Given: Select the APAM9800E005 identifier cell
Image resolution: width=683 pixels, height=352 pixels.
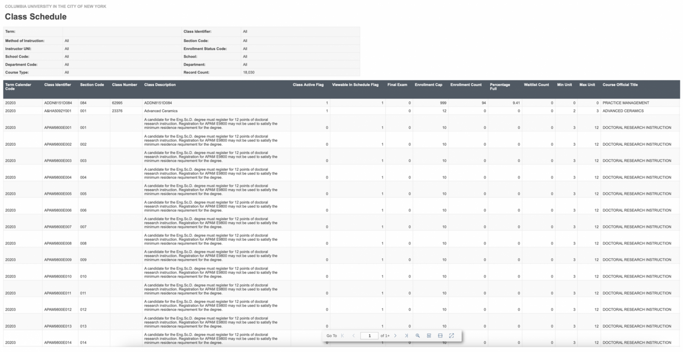Looking at the screenshot, I should 58,194.
